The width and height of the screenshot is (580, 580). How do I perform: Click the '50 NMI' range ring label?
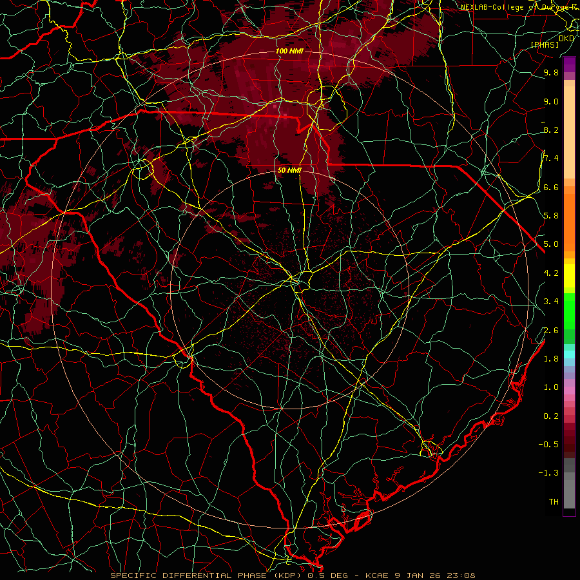pyautogui.click(x=289, y=171)
